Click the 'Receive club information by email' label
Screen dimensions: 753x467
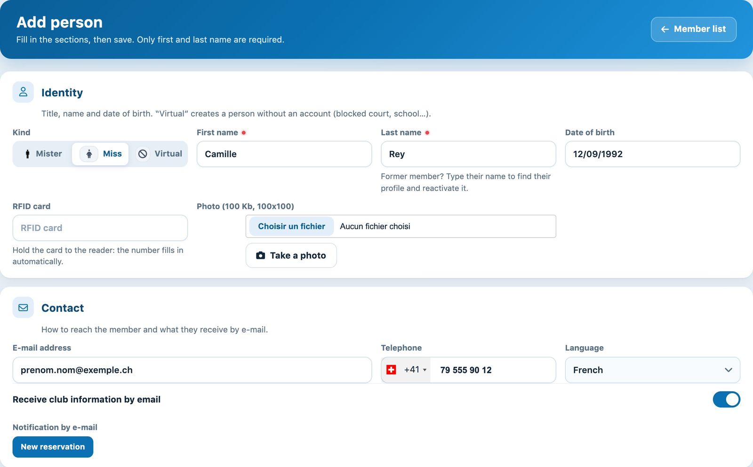(x=87, y=399)
